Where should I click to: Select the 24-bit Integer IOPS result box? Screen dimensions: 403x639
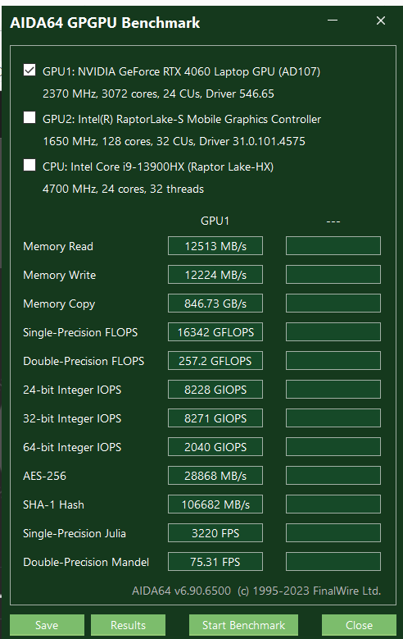coord(215,390)
